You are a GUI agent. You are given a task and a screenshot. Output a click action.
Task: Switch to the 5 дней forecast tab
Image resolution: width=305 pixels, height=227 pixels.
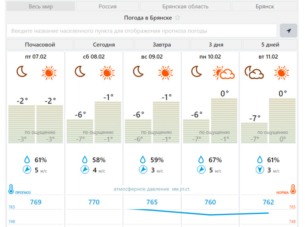pyautogui.click(x=270, y=44)
